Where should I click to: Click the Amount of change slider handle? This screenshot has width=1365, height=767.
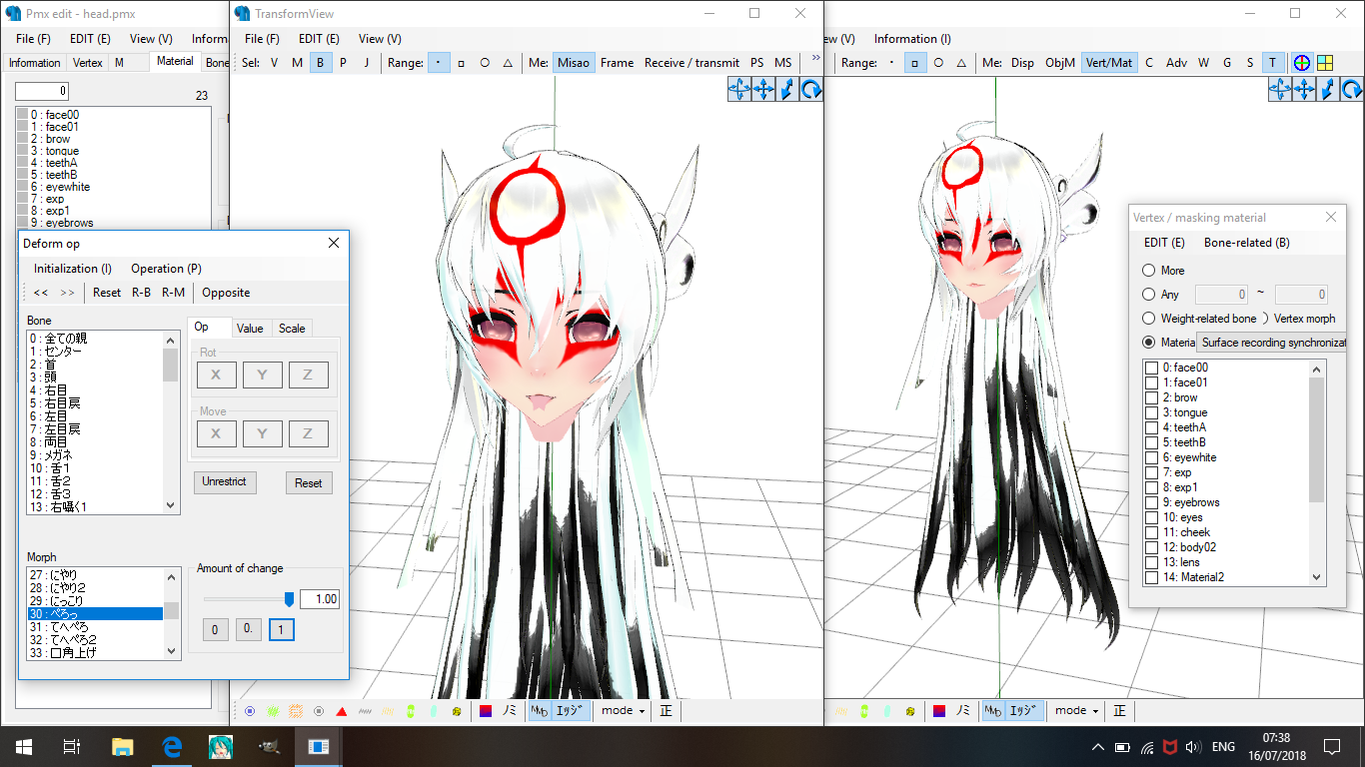coord(290,599)
